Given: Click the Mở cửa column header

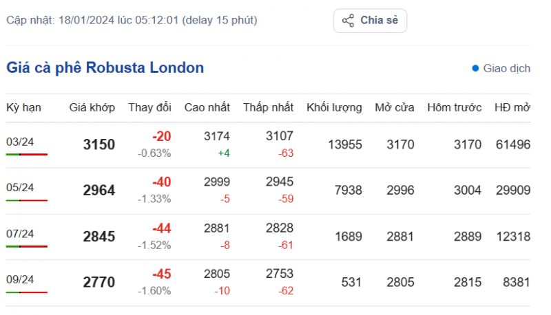Looking at the screenshot, I should [x=393, y=107].
